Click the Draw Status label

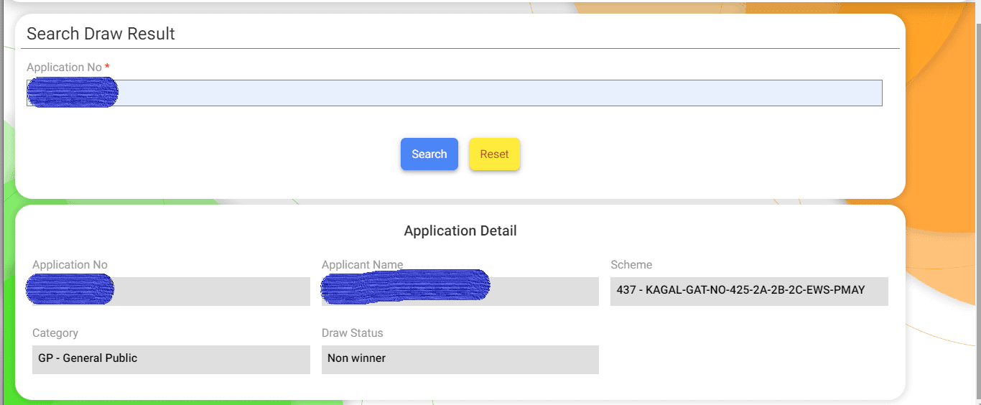[353, 333]
